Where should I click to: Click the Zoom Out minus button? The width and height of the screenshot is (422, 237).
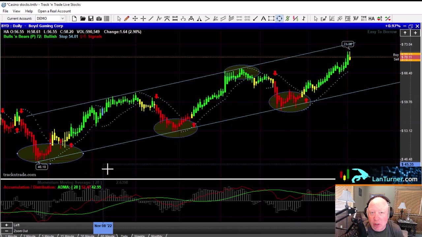coord(7,231)
